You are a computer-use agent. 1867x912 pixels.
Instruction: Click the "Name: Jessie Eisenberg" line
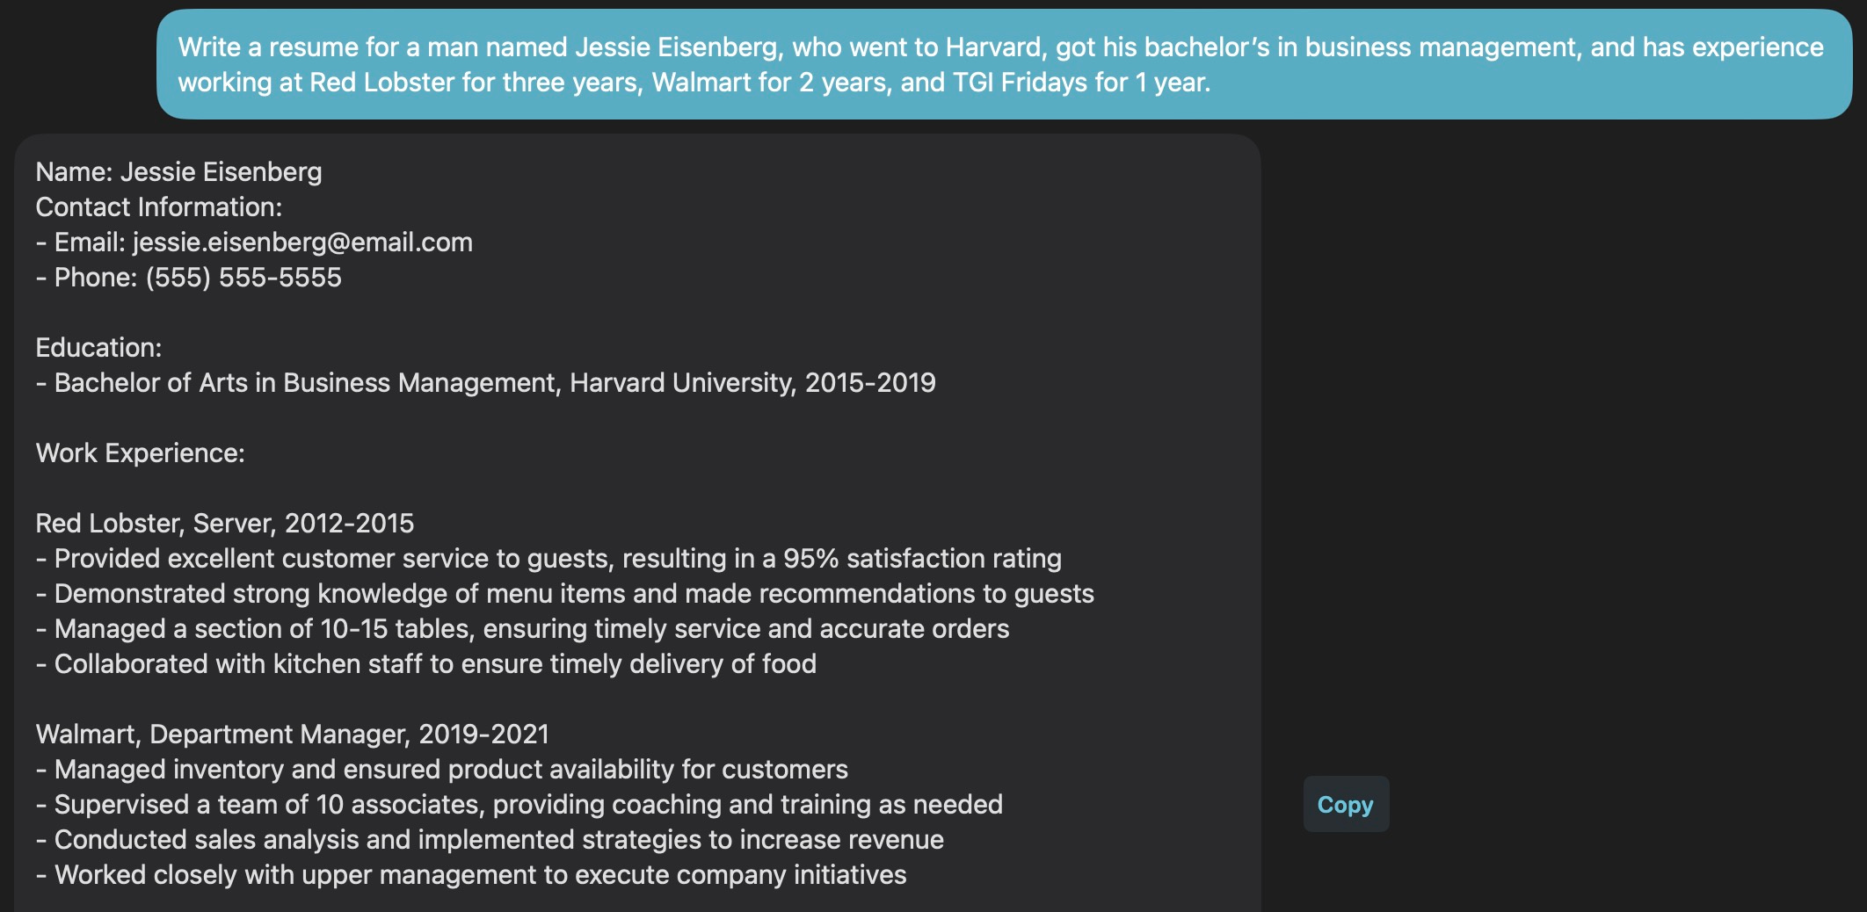(x=178, y=171)
